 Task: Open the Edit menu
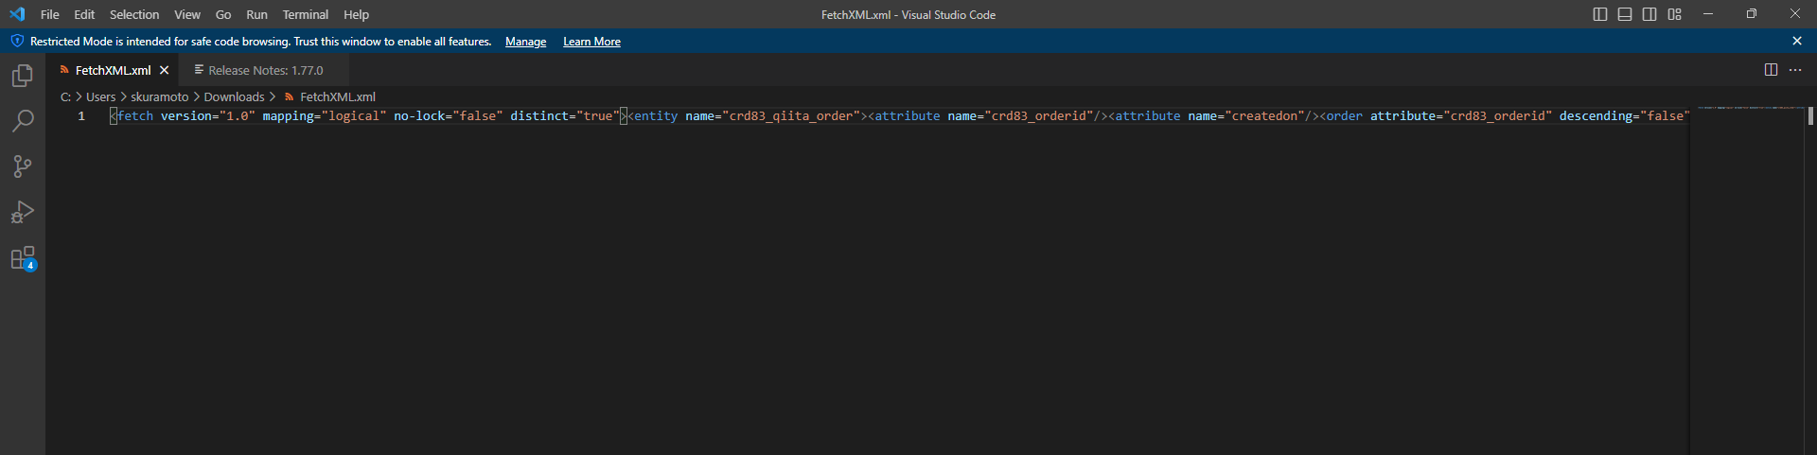pos(84,14)
